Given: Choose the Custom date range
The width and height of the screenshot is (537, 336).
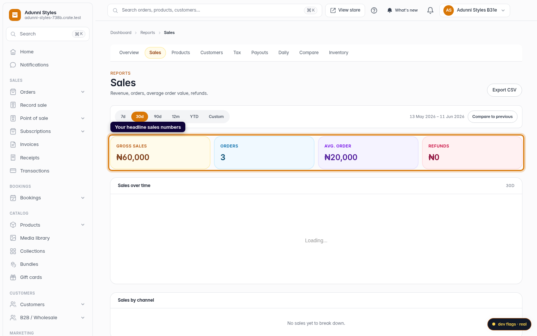Looking at the screenshot, I should tap(216, 117).
